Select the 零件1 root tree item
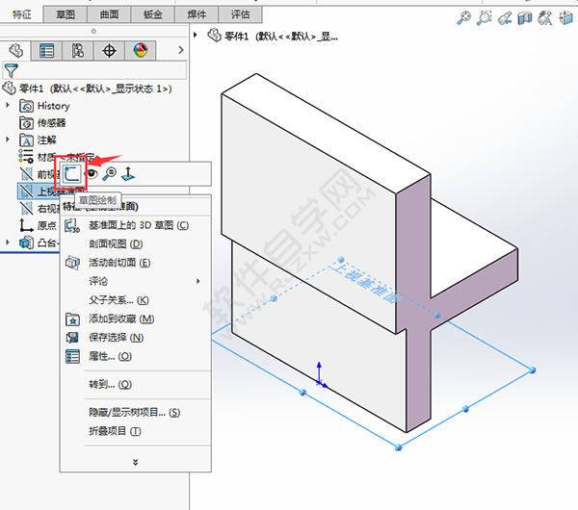 tap(87, 89)
